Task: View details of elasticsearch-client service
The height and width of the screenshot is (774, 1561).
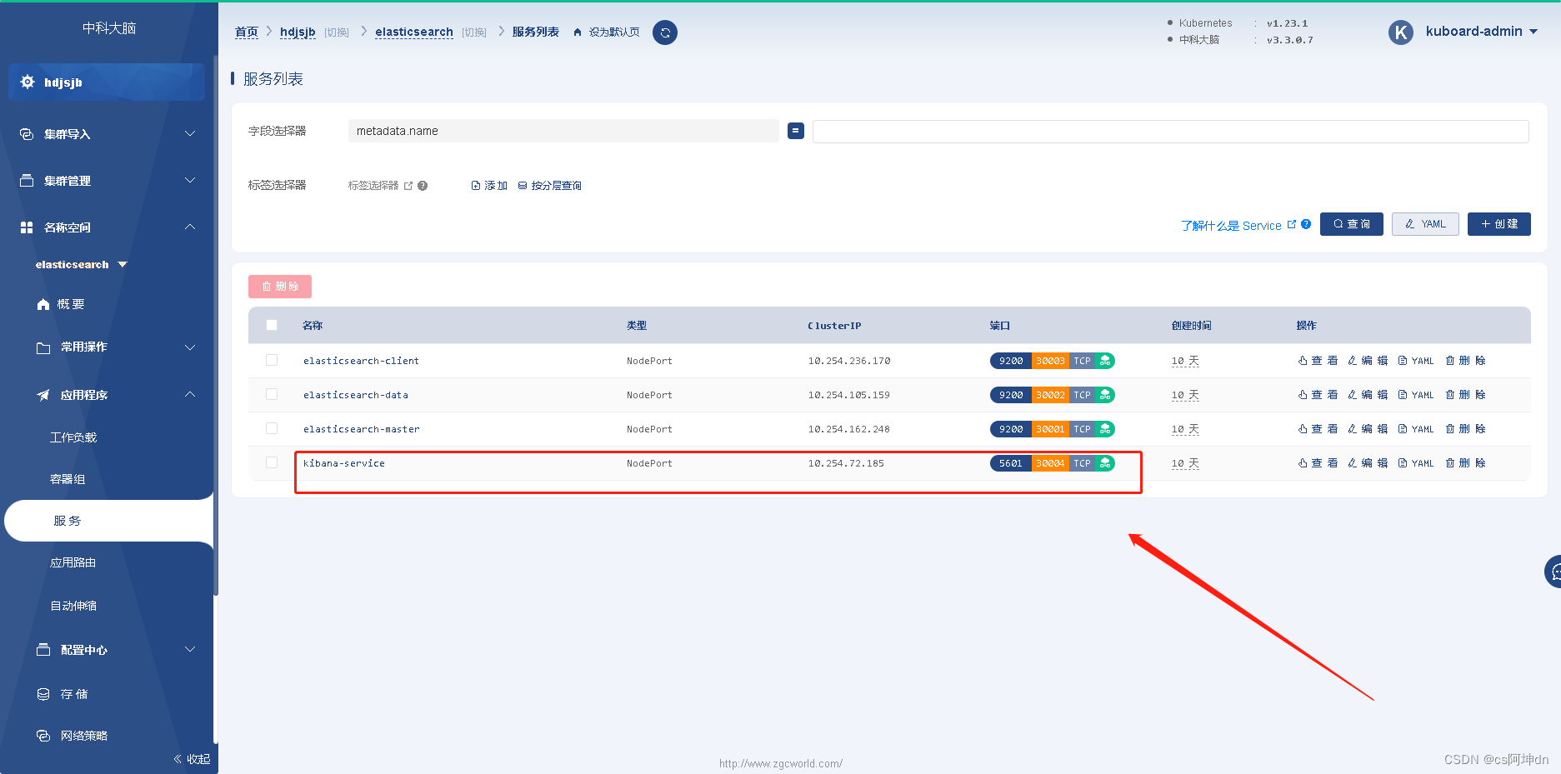Action: click(1318, 361)
